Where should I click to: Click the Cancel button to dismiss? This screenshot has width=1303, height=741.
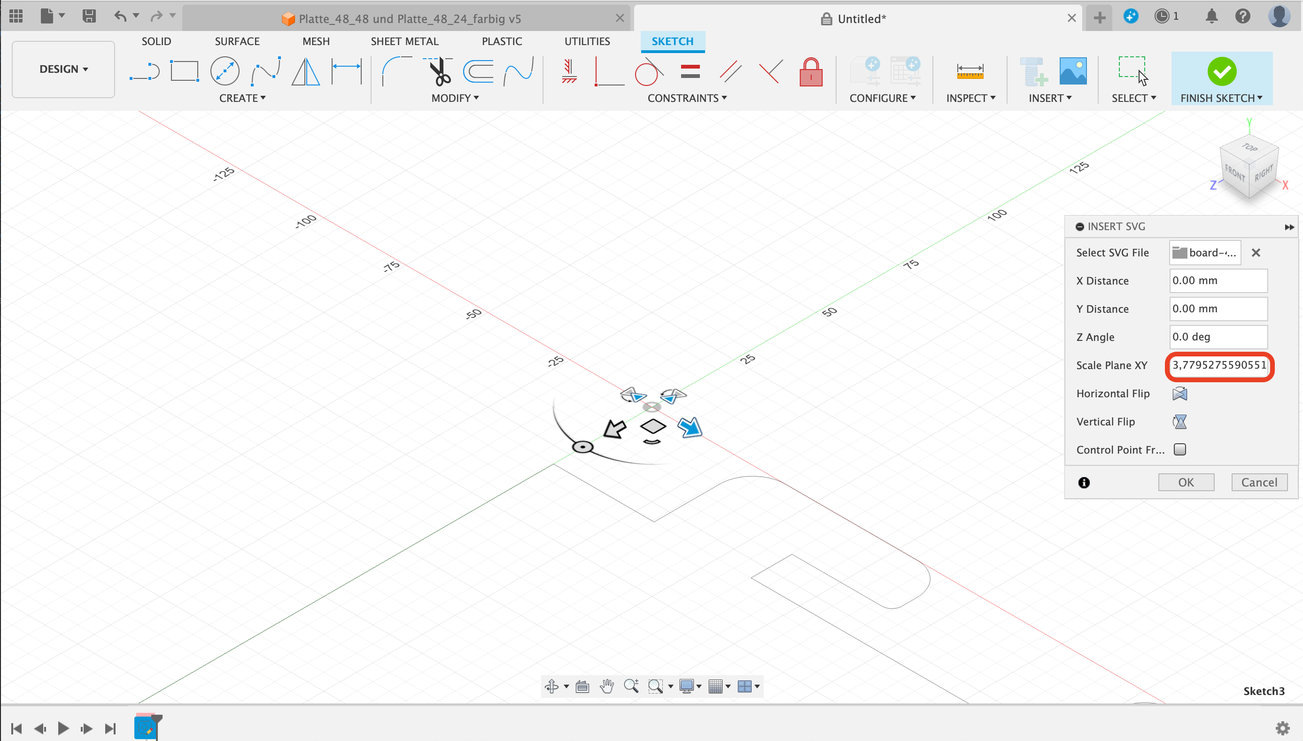pyautogui.click(x=1259, y=481)
